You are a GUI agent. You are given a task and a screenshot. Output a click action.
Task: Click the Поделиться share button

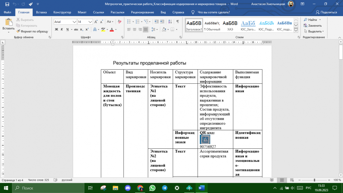point(326,12)
